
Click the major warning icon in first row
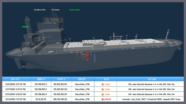point(103,84)
